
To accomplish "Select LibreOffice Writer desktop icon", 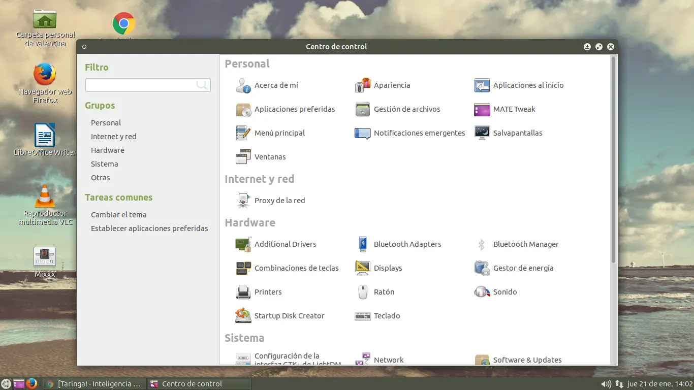I will (x=45, y=140).
